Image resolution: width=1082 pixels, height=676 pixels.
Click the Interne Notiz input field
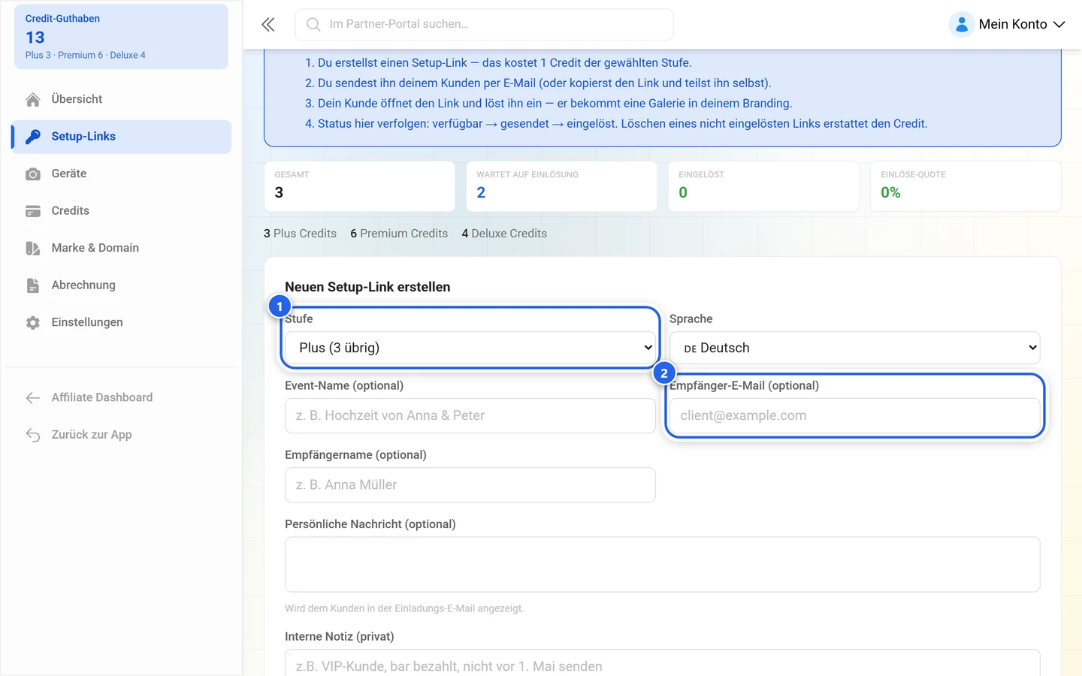663,662
